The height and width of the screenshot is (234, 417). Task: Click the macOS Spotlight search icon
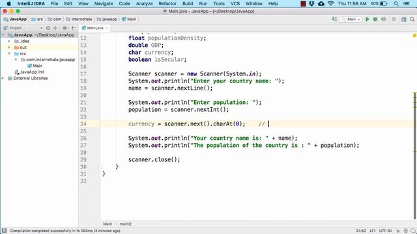click(396, 4)
